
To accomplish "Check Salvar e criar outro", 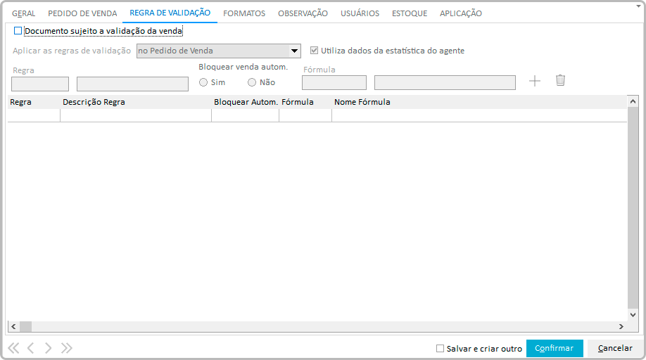I will click(x=440, y=349).
